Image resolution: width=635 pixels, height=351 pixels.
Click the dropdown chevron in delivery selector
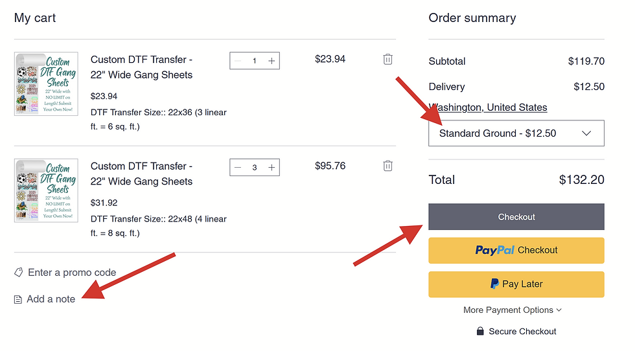pos(586,133)
